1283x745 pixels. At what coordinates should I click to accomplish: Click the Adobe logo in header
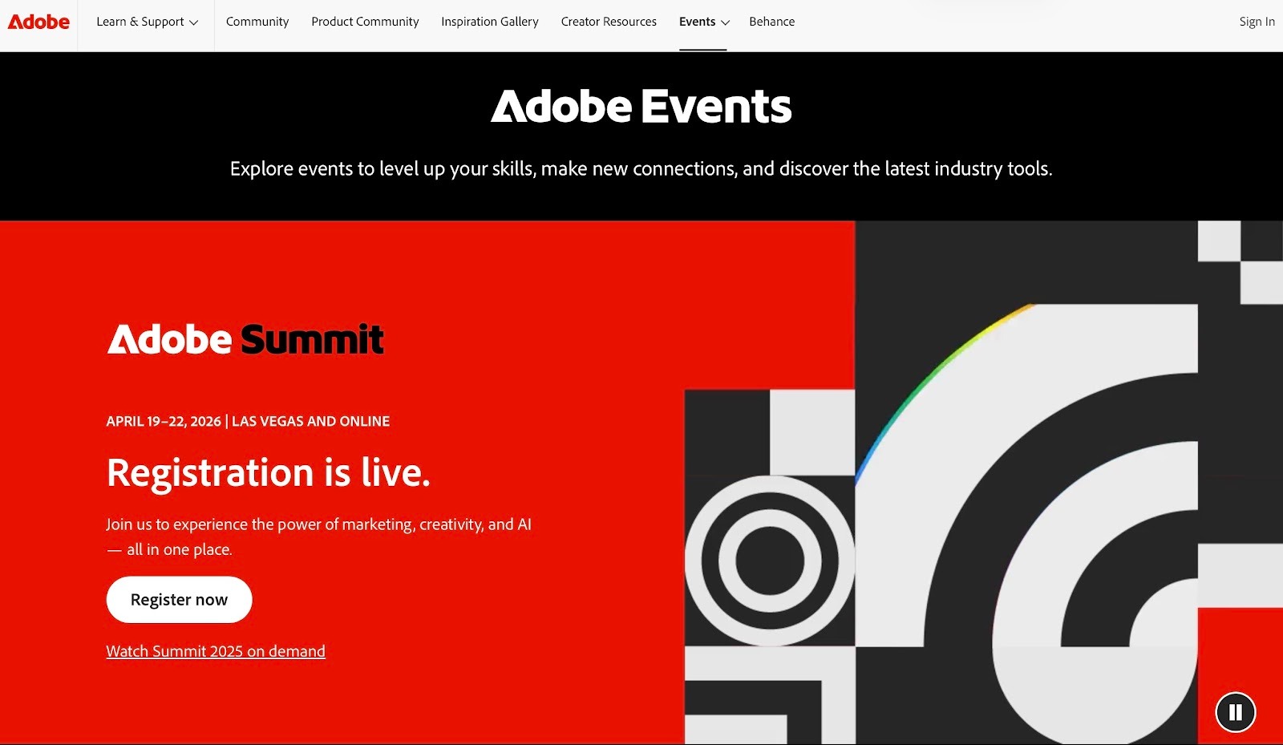tap(38, 22)
